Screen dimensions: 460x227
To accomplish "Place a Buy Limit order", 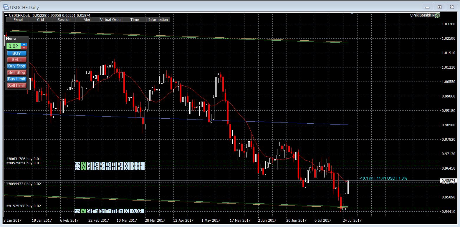I will [17, 79].
